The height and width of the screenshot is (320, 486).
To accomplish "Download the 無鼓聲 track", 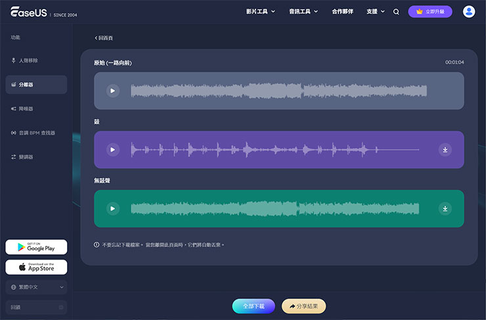I will point(445,209).
